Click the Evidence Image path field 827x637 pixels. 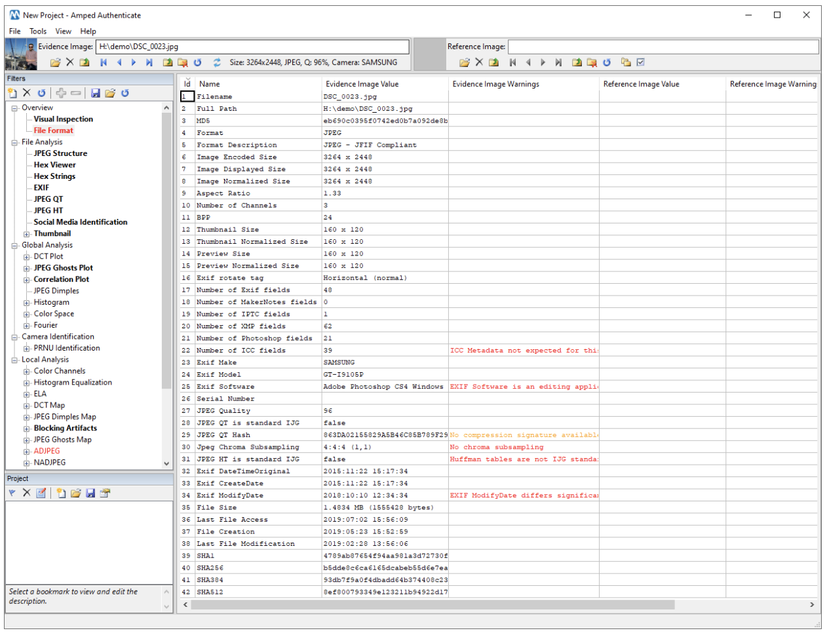click(252, 47)
